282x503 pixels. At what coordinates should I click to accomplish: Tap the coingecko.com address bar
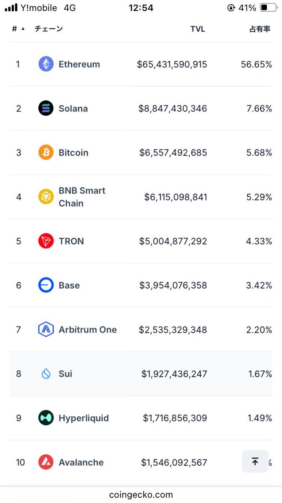141,495
